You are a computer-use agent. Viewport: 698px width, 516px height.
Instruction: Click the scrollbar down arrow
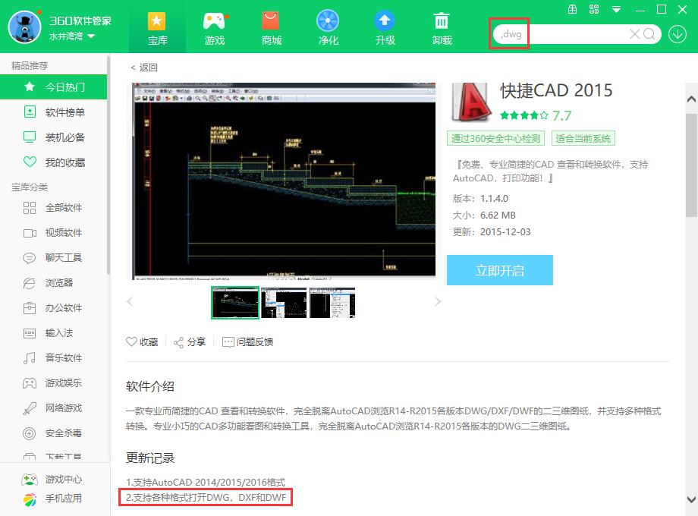click(691, 499)
